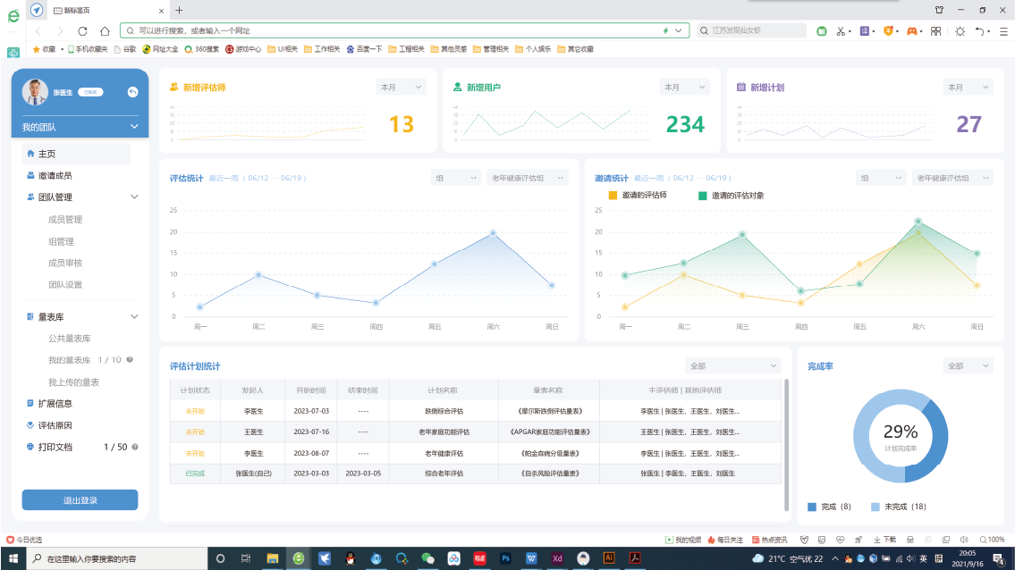Click the browser hamburger menu icon

tap(1004, 30)
